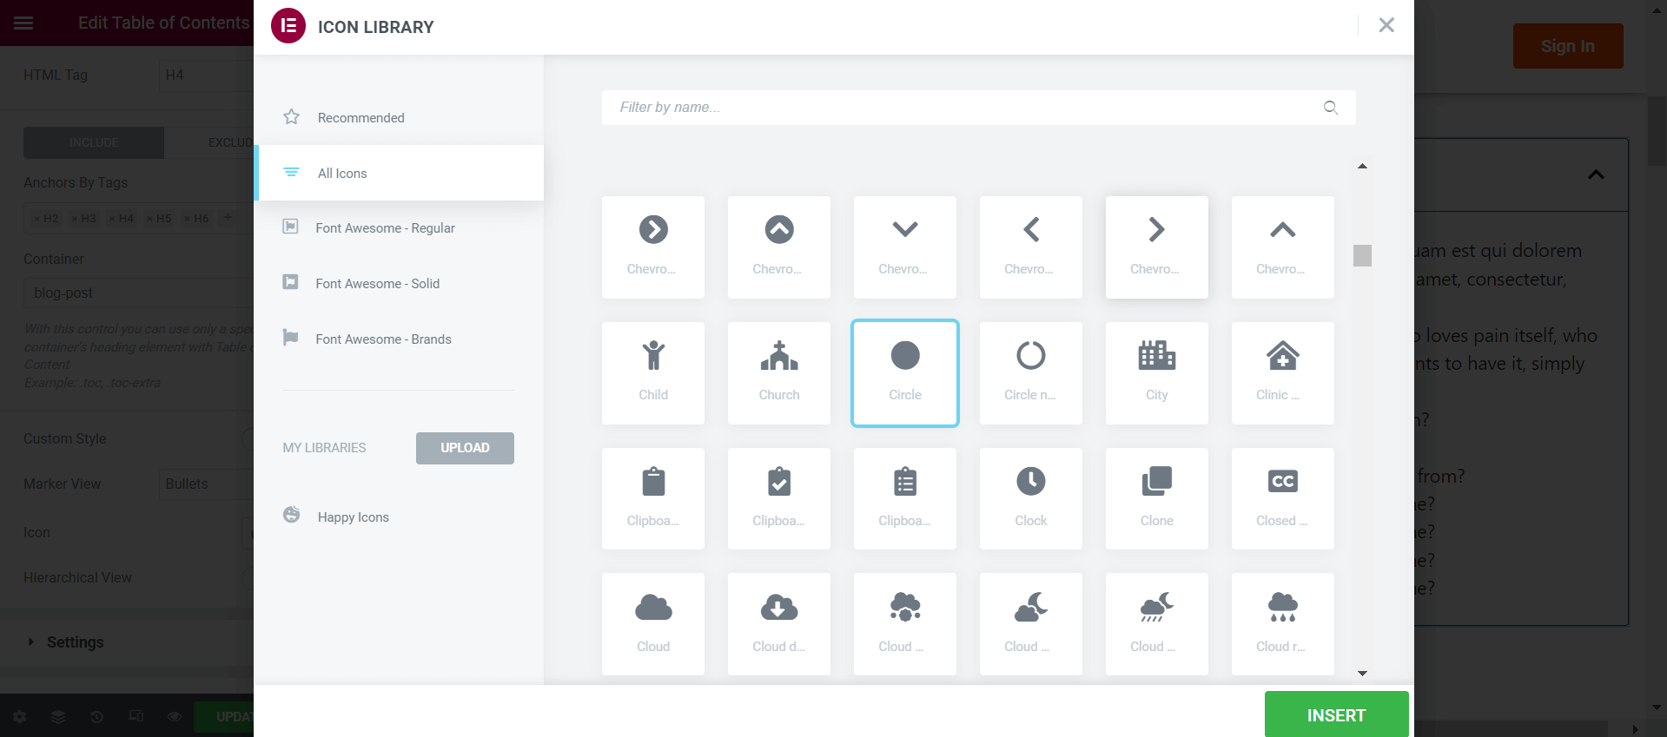This screenshot has height=737, width=1667.
Task: Select the plain Cloud icon
Action: (x=652, y=624)
